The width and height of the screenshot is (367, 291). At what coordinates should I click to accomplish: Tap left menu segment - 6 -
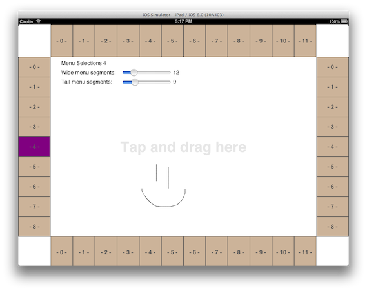point(34,187)
